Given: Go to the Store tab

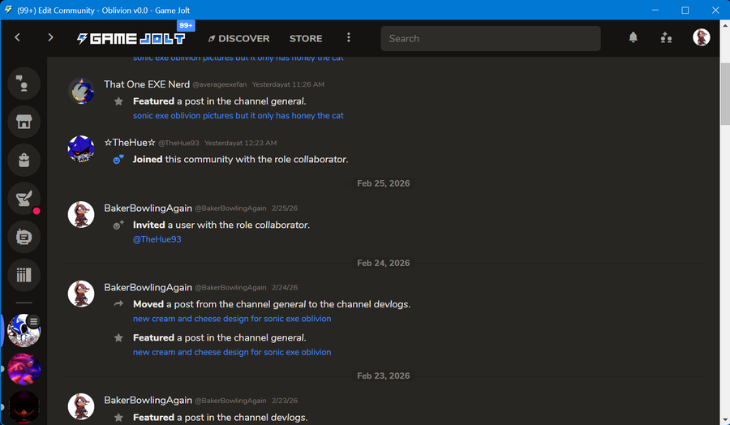Looking at the screenshot, I should [306, 38].
